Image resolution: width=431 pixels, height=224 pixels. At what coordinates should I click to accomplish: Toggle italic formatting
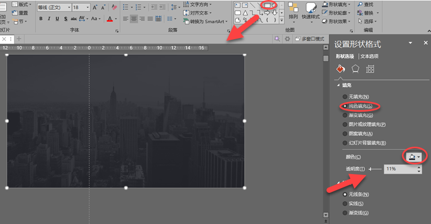pyautogui.click(x=49, y=19)
